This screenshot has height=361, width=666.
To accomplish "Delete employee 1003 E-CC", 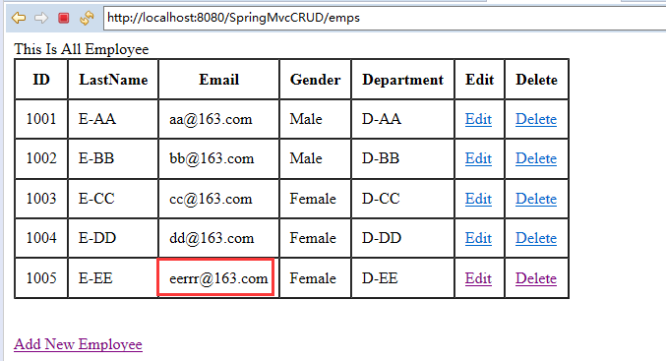I will [x=536, y=199].
